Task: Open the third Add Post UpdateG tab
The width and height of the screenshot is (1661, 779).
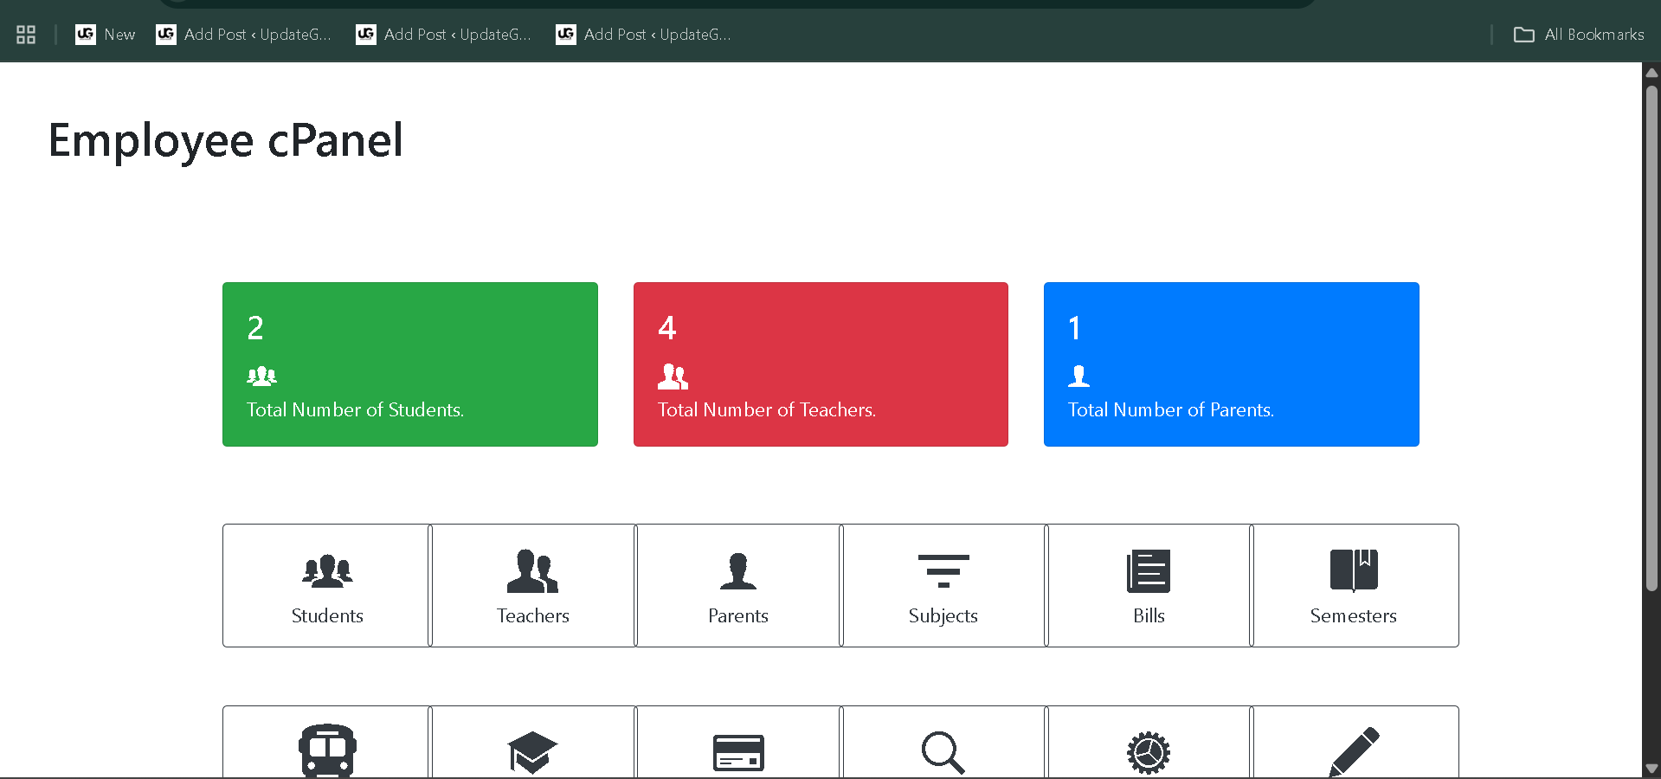Action: click(643, 35)
